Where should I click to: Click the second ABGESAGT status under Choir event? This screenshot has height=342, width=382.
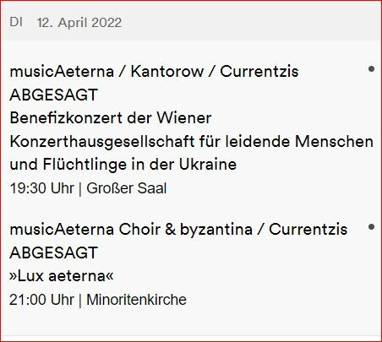click(53, 252)
